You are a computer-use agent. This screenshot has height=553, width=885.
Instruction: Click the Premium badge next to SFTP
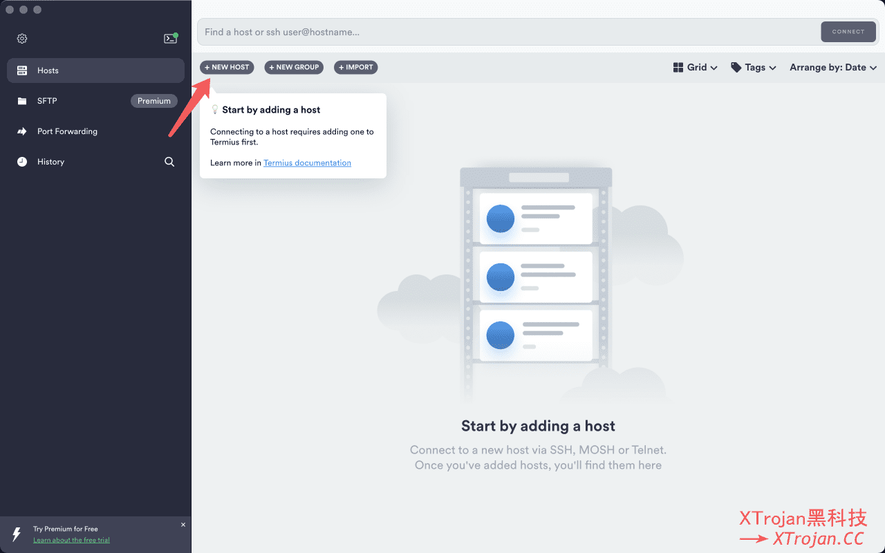(154, 101)
